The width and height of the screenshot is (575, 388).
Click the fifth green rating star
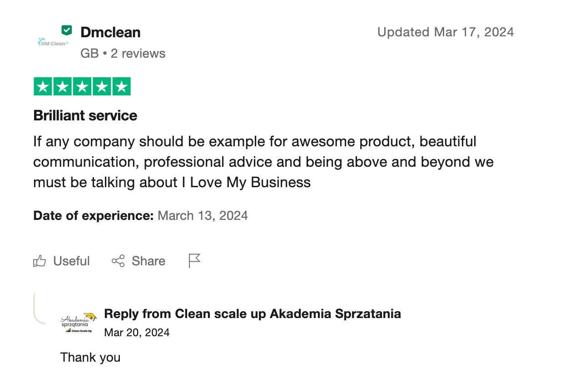click(121, 86)
